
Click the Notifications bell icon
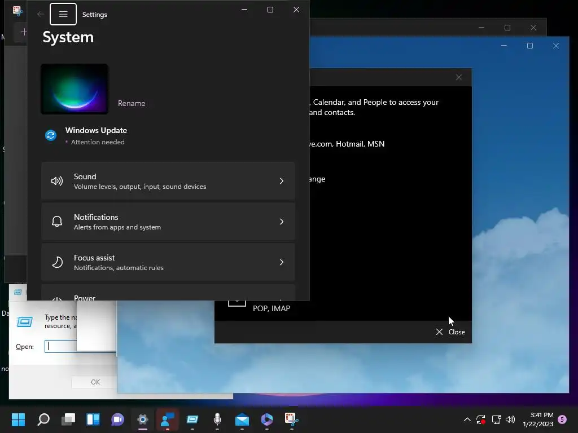click(x=57, y=222)
